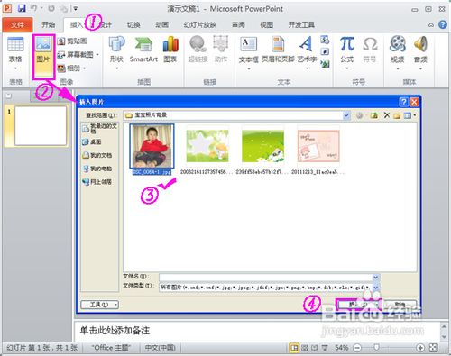451x356 pixels.
Task: Click the Video (视频) icon
Action: pyautogui.click(x=398, y=53)
